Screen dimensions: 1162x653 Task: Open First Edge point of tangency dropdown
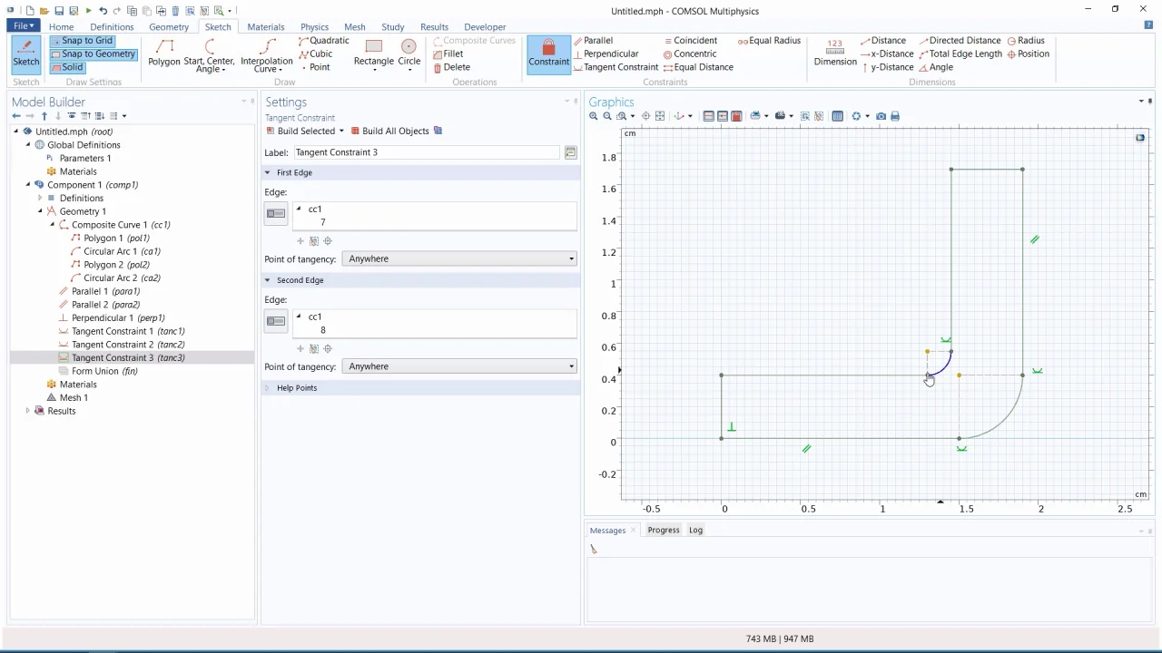tap(459, 259)
